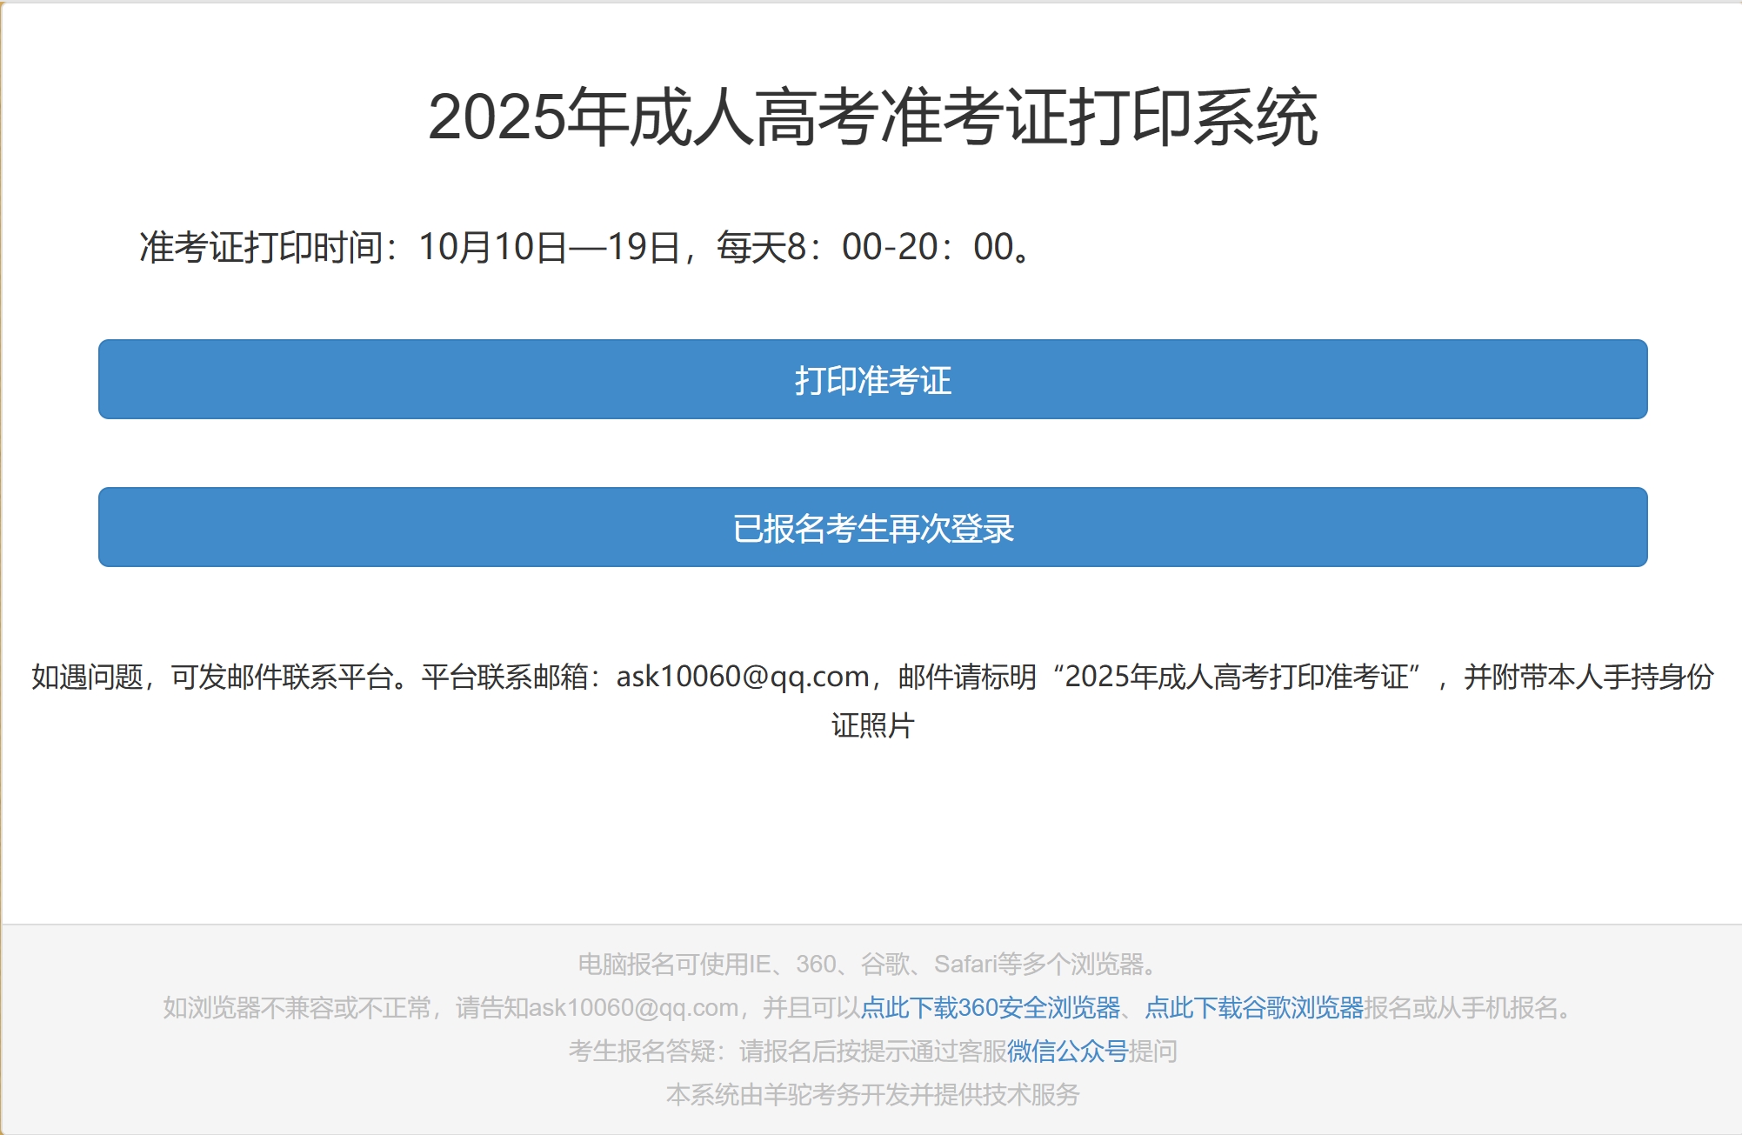Open the 微信公众号 link in footer
This screenshot has width=1742, height=1135.
[1066, 1052]
